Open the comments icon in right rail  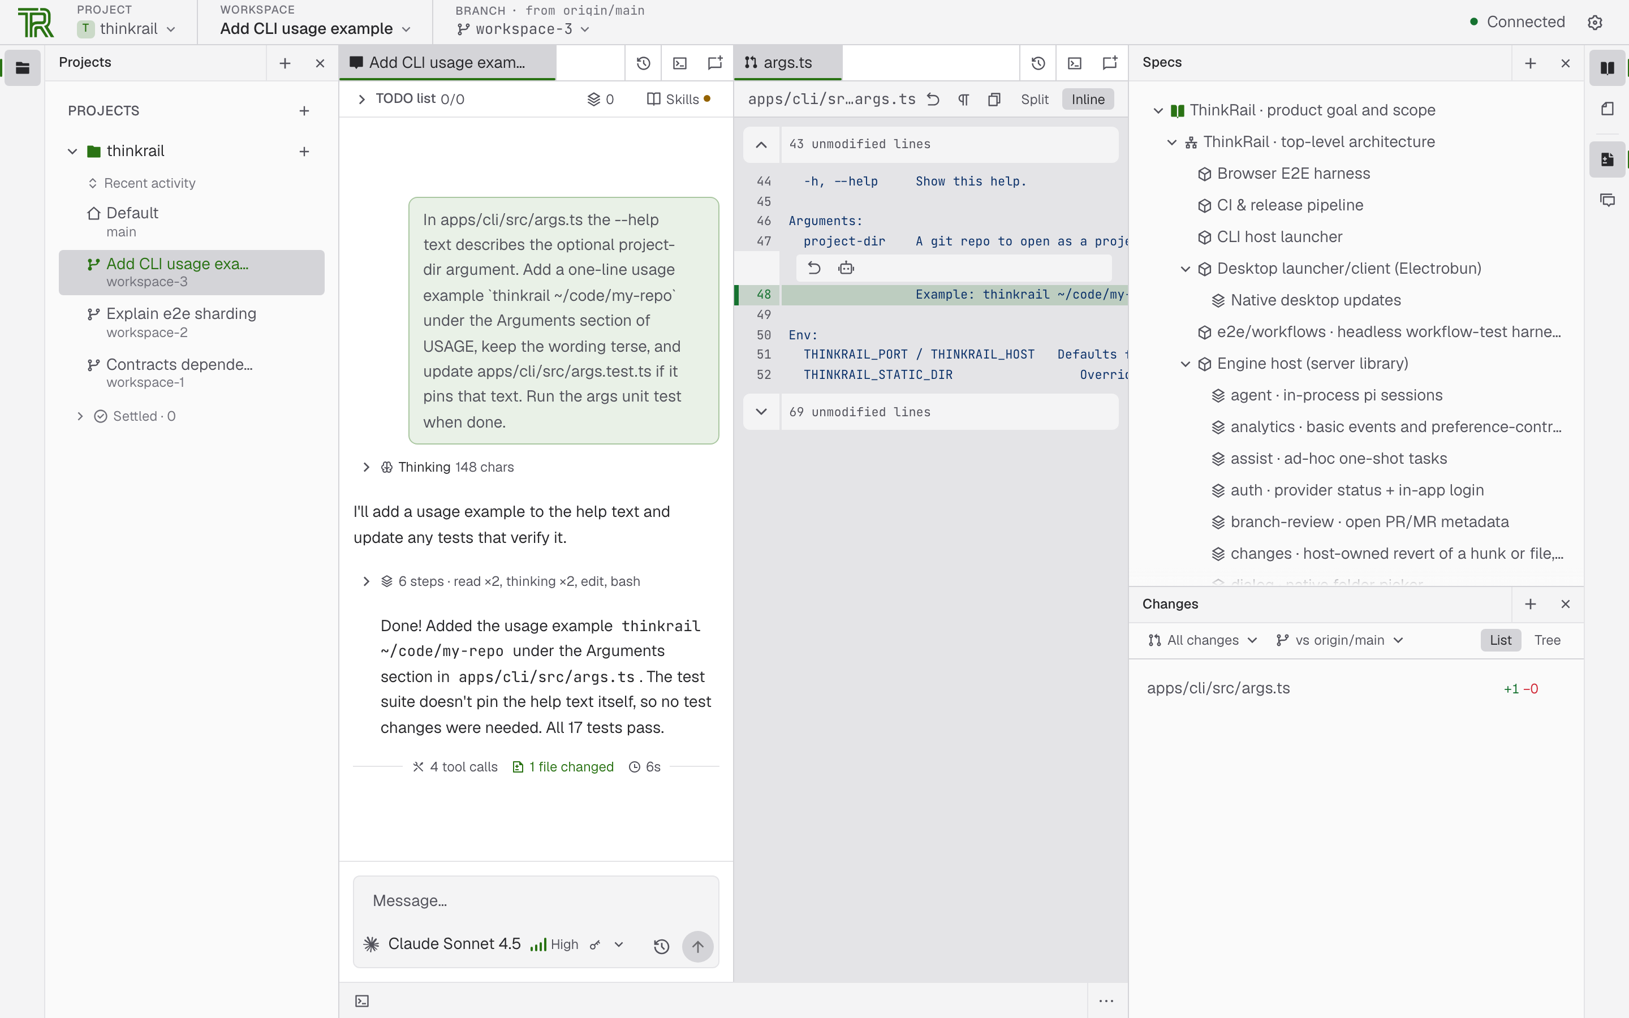1607,200
